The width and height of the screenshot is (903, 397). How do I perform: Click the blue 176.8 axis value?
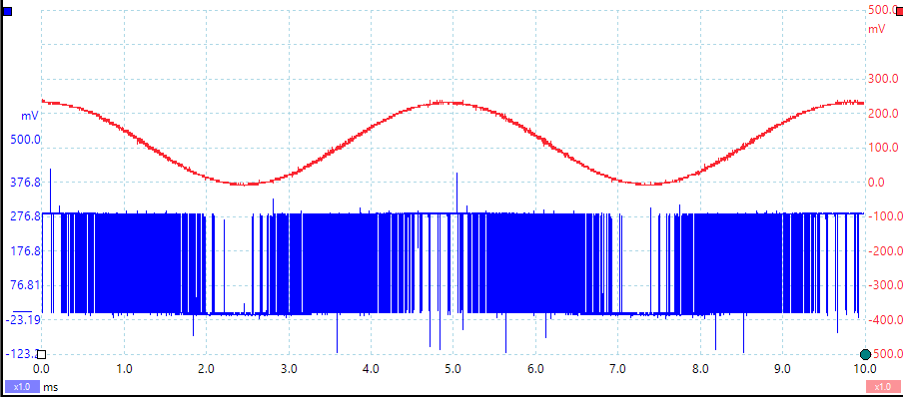[x=24, y=250]
